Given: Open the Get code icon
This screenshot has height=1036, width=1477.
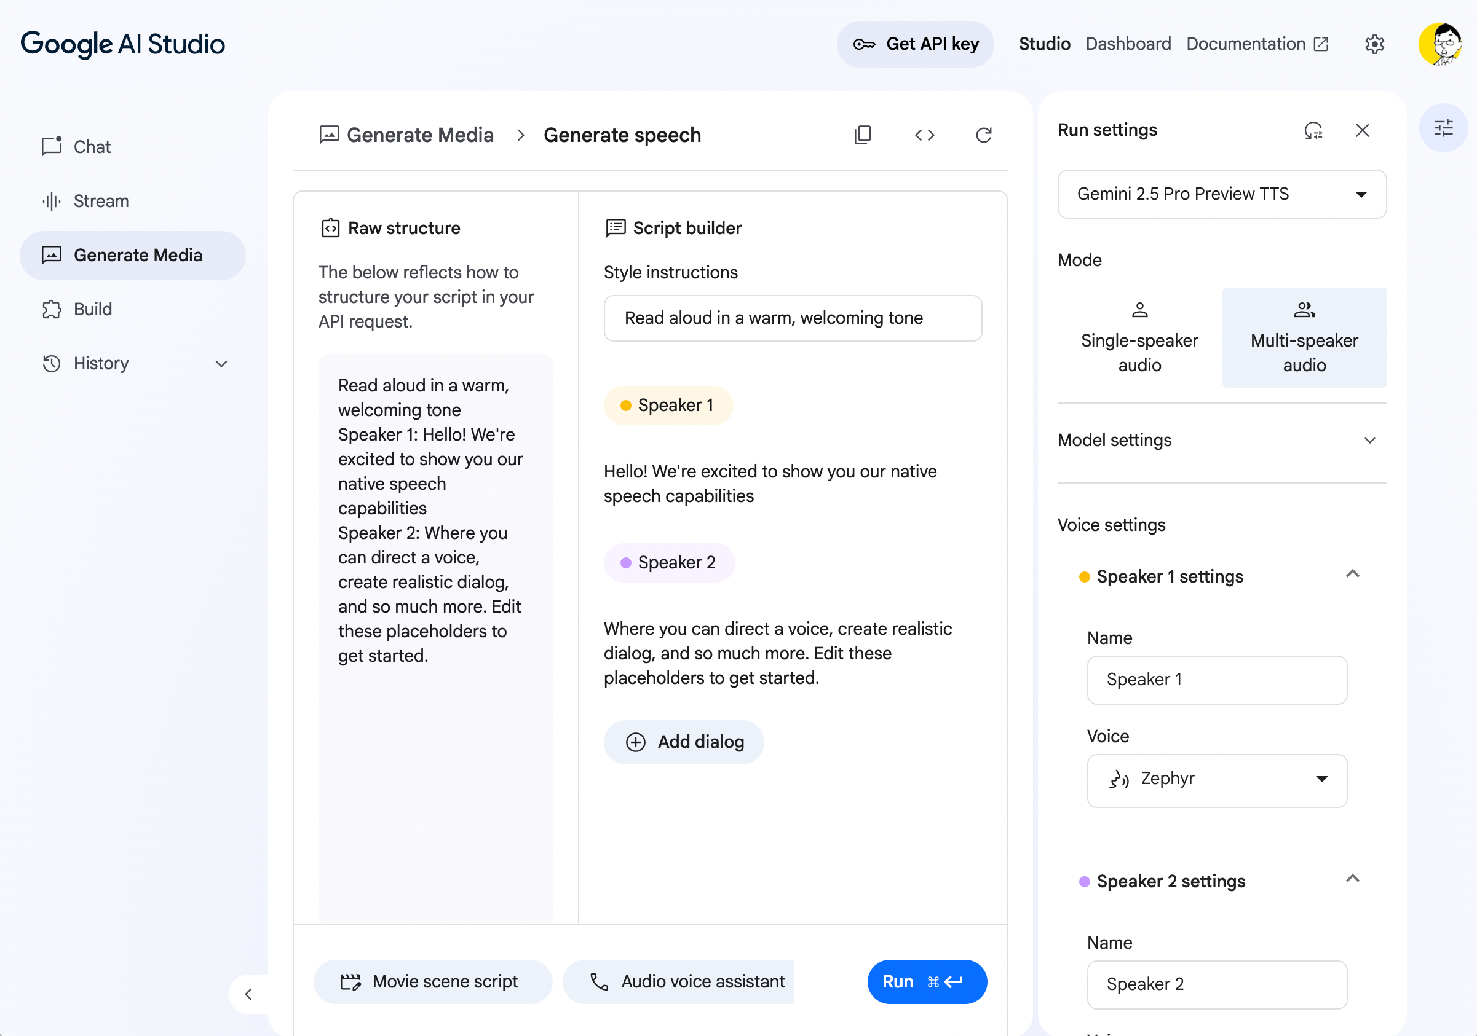Looking at the screenshot, I should click(x=924, y=135).
